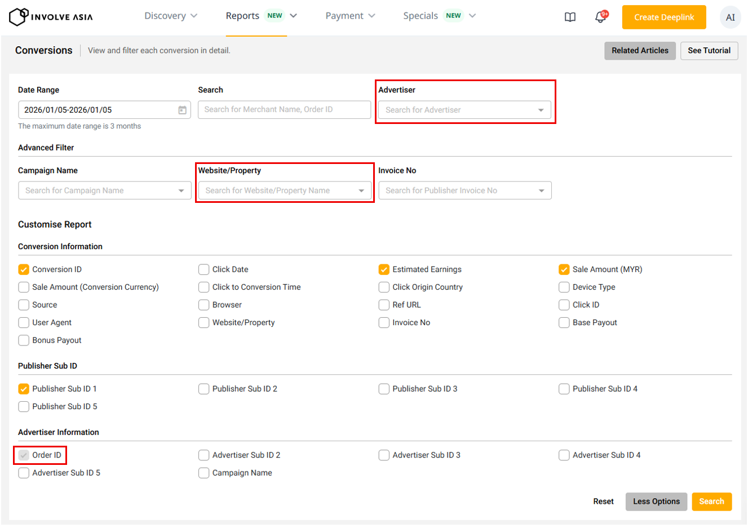
Task: Click the calendar icon in Date Range
Action: [182, 110]
